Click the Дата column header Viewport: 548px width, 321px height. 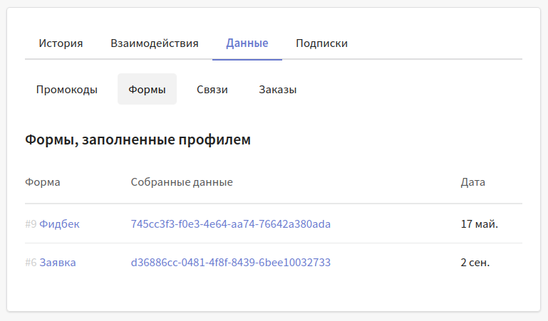click(x=473, y=181)
